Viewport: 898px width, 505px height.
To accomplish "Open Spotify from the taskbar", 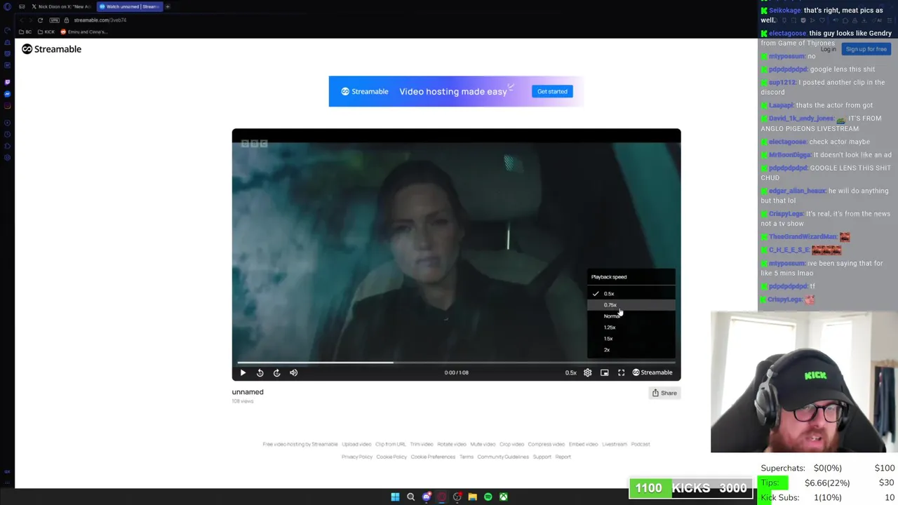I will point(488,497).
